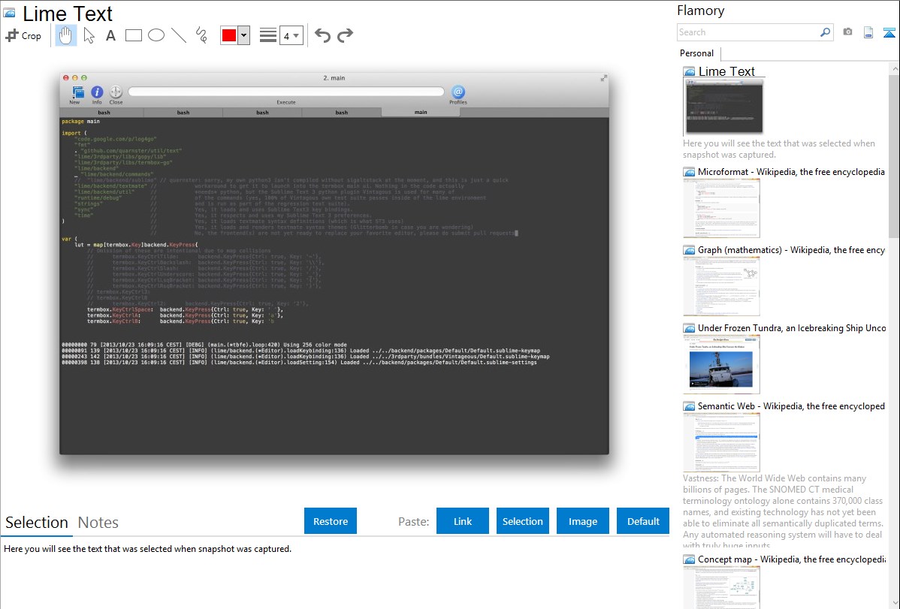Paste as Image
This screenshot has width=900, height=609.
pos(582,521)
